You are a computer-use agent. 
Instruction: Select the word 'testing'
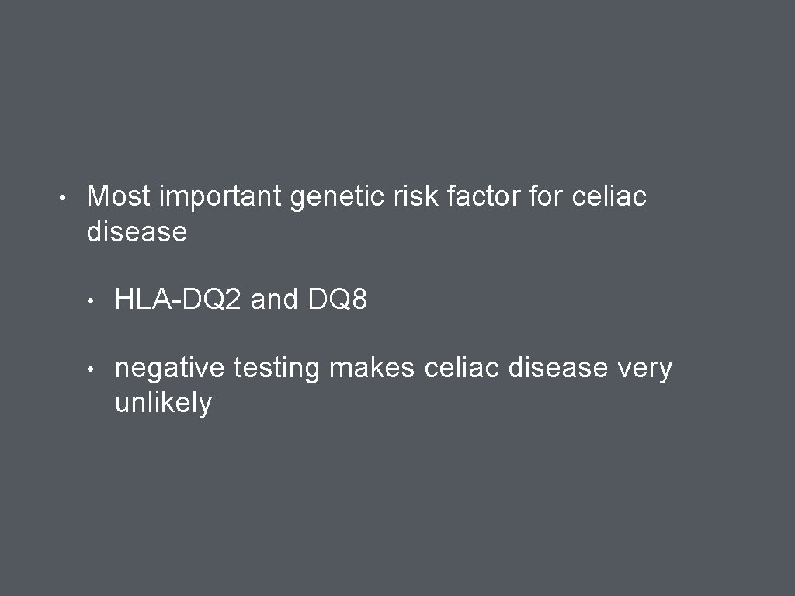point(277,369)
